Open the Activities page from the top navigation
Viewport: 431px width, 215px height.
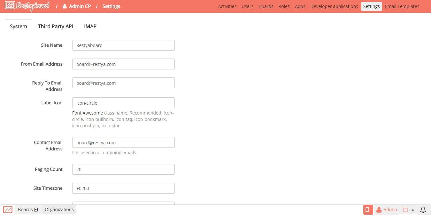click(x=227, y=6)
